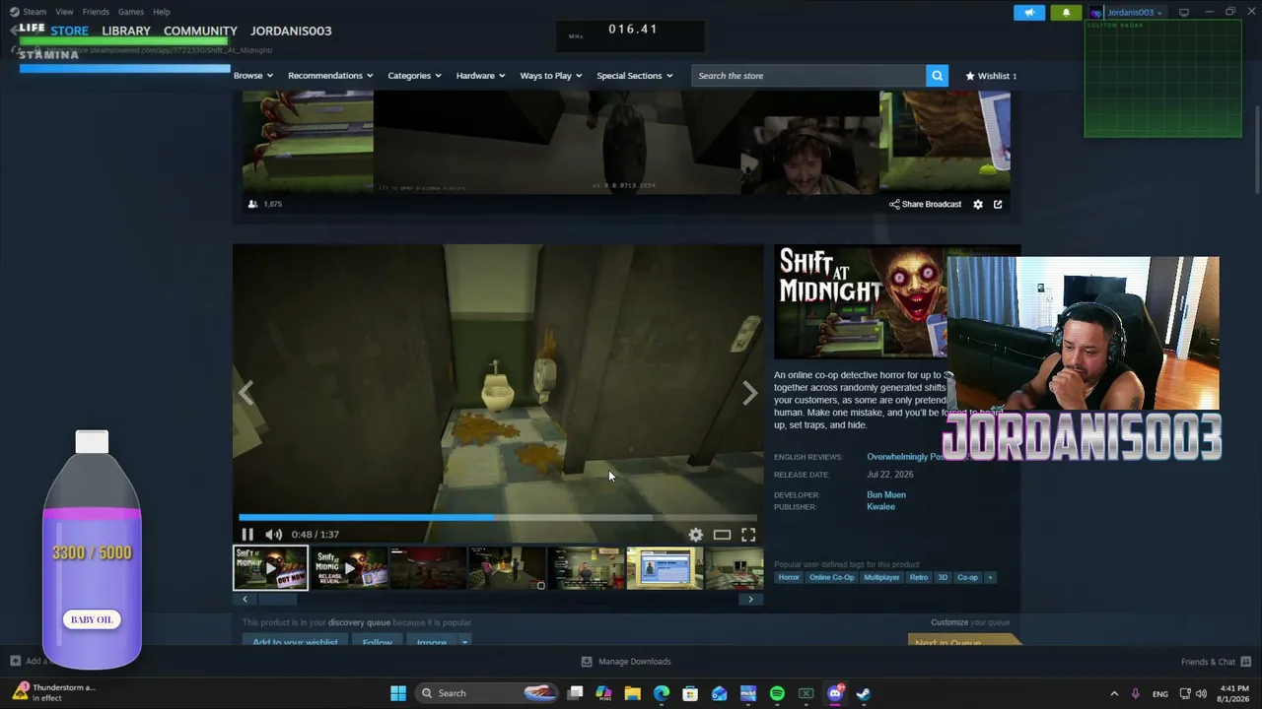1262x709 pixels.
Task: Seek within the trailer progress bar
Action: tap(497, 517)
